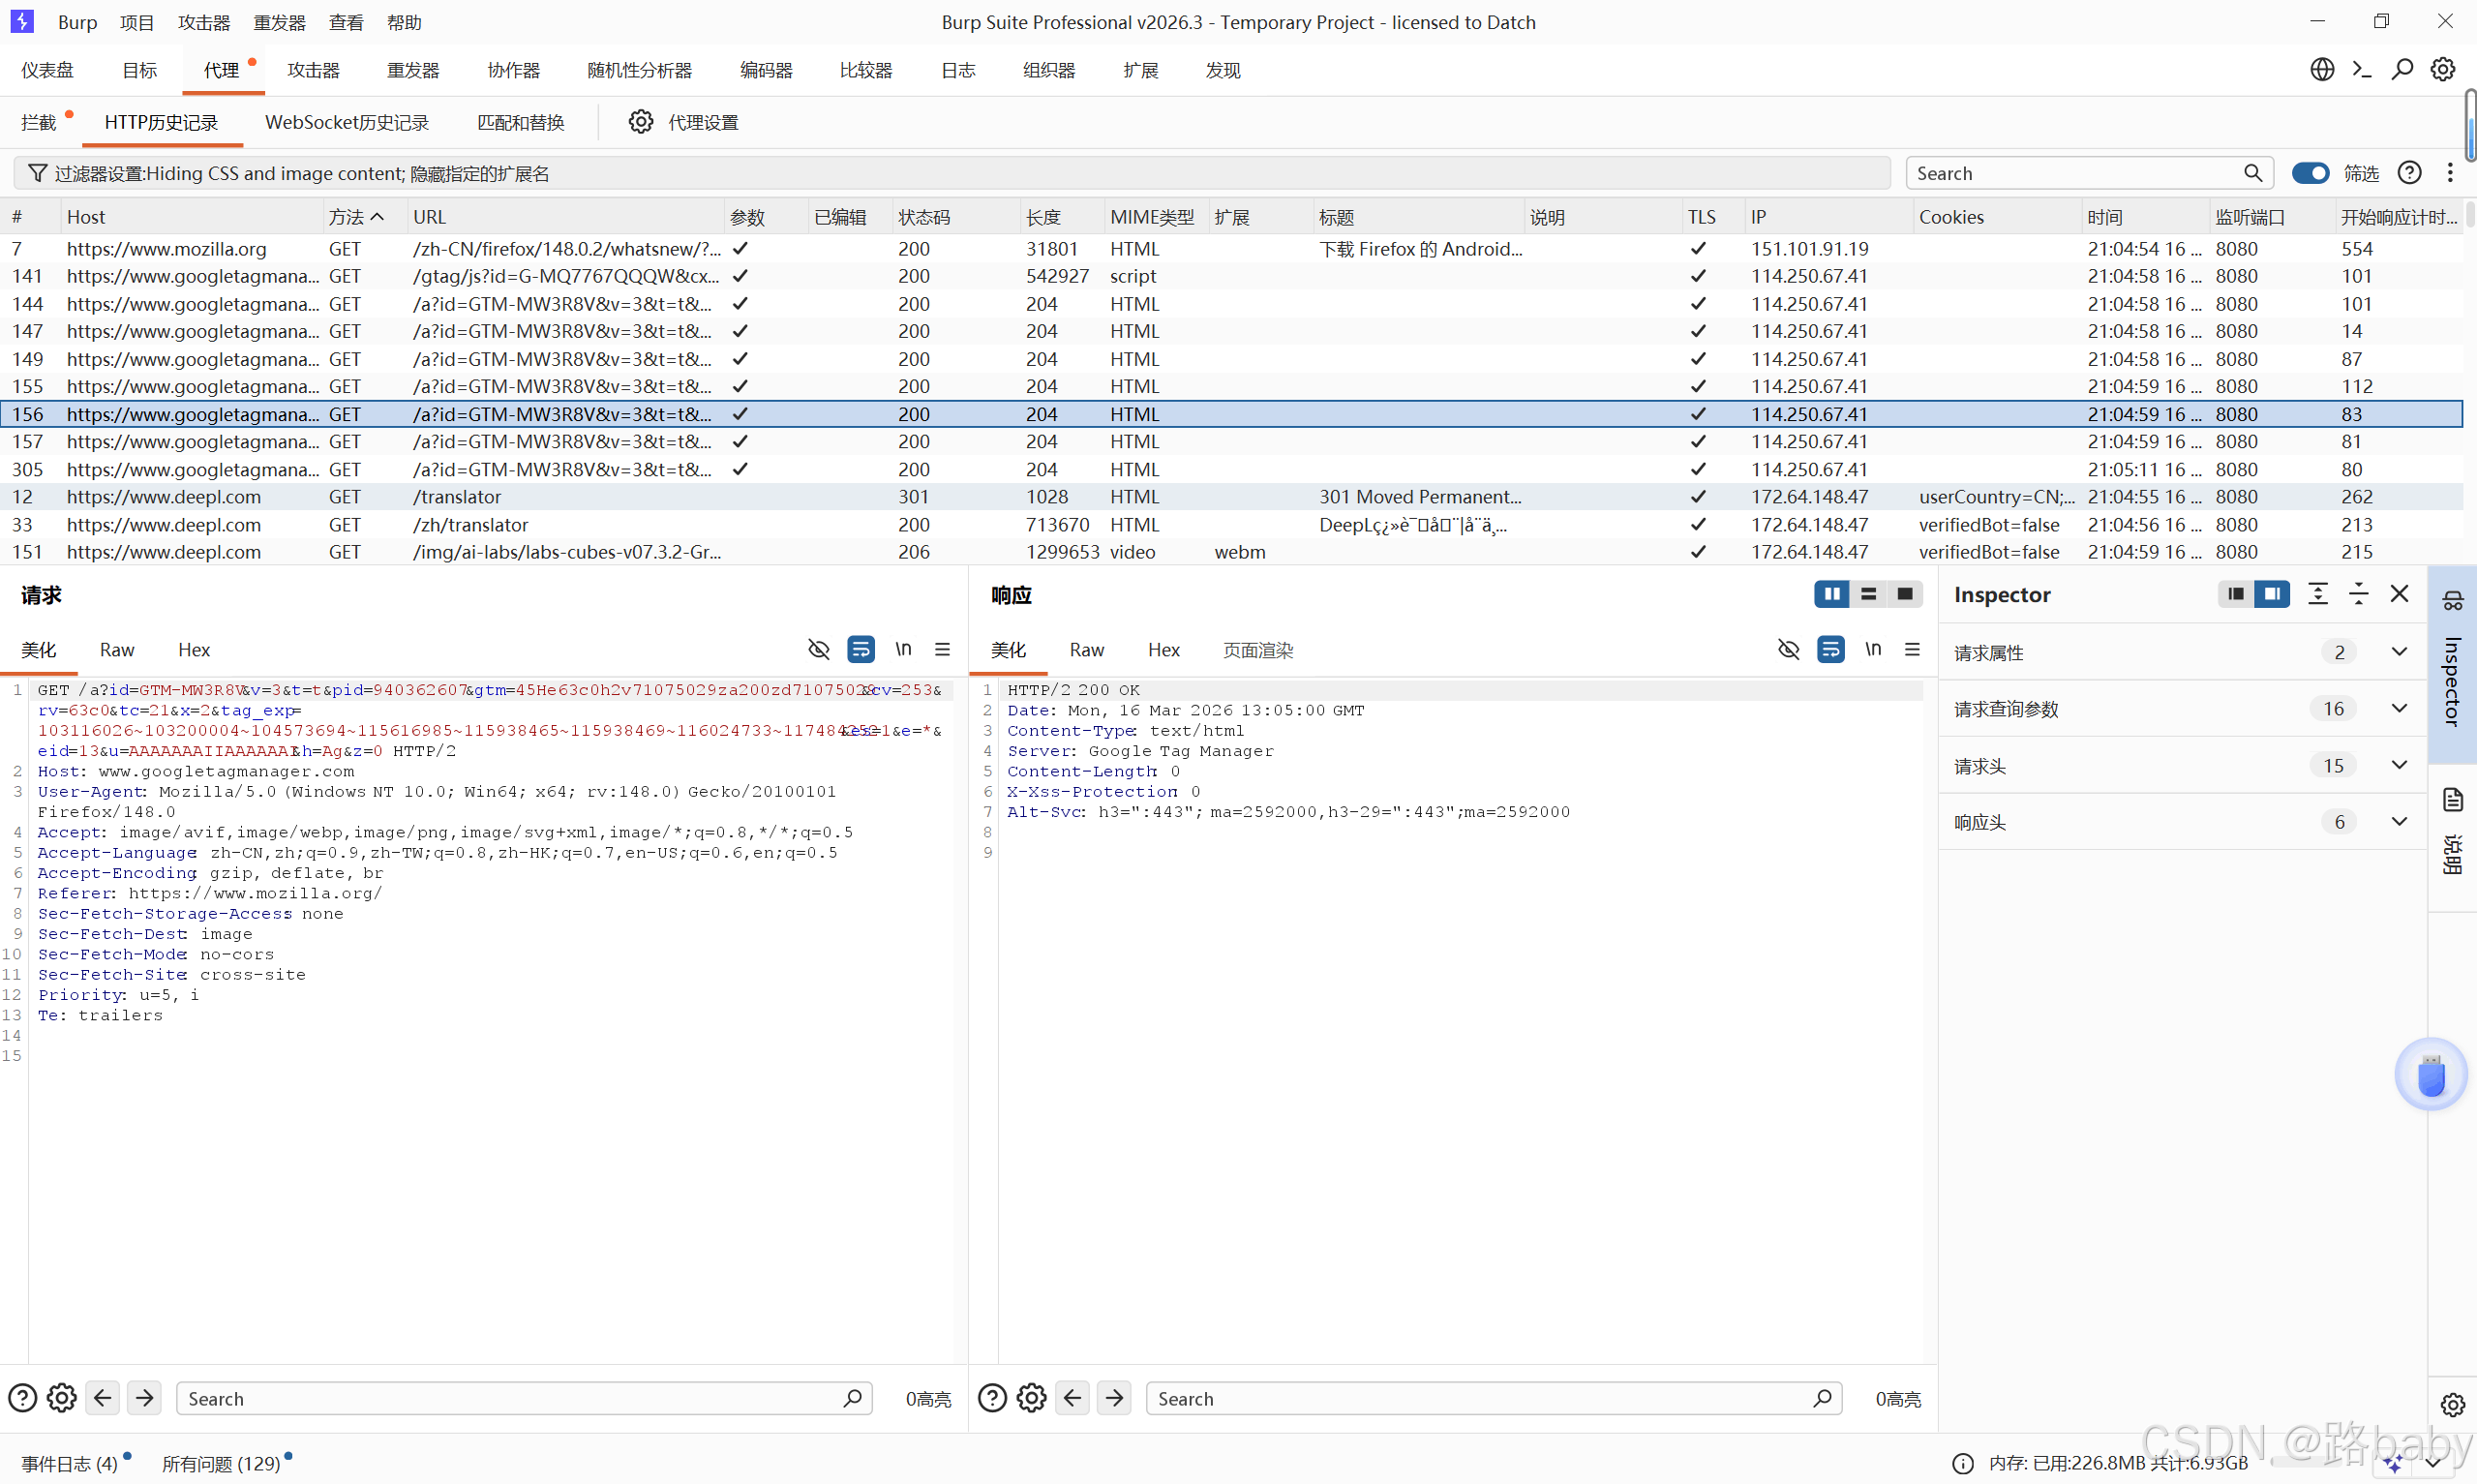Screen dimensions: 2477x1484
Task: Toggle response hidden-content eye icon
Action: coord(1788,649)
